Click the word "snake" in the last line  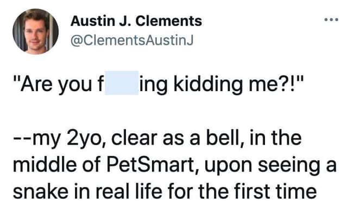41,192
